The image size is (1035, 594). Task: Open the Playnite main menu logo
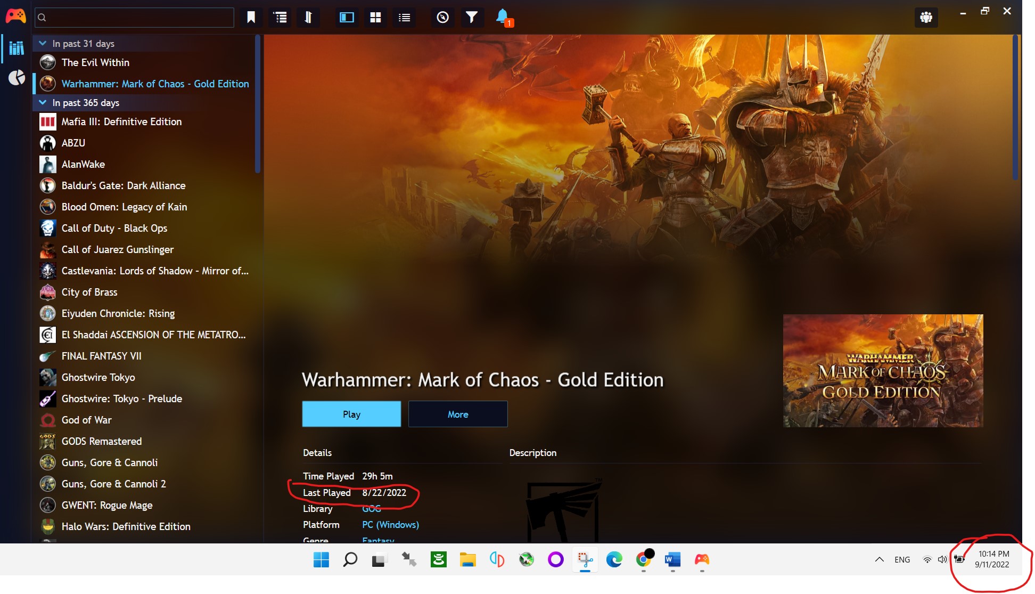click(15, 17)
